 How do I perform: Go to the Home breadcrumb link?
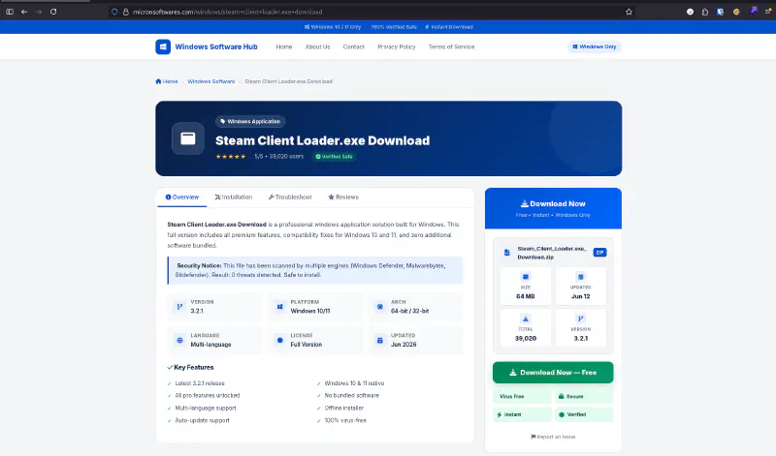point(167,81)
